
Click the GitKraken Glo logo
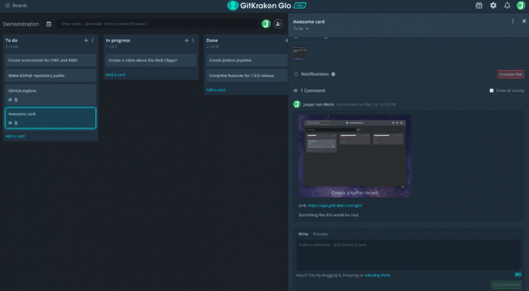[x=259, y=5]
